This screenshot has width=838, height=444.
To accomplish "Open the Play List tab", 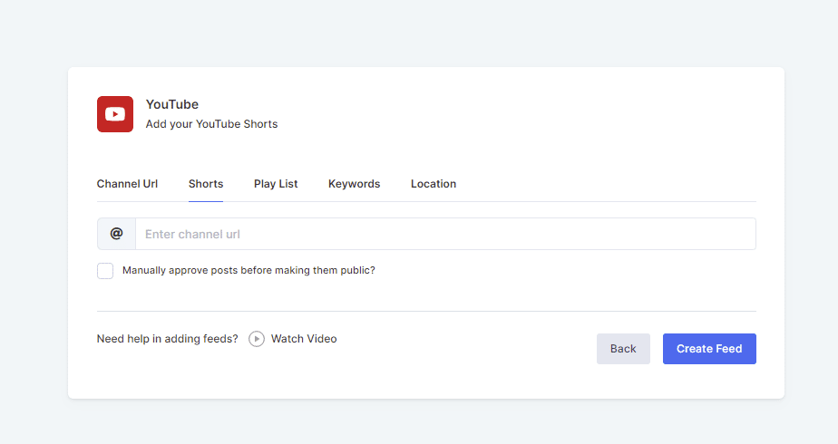I will tap(276, 184).
